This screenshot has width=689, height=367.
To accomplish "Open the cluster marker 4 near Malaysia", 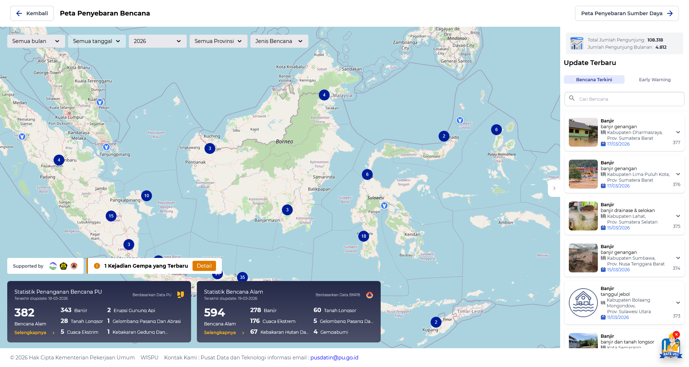I will click(x=324, y=95).
